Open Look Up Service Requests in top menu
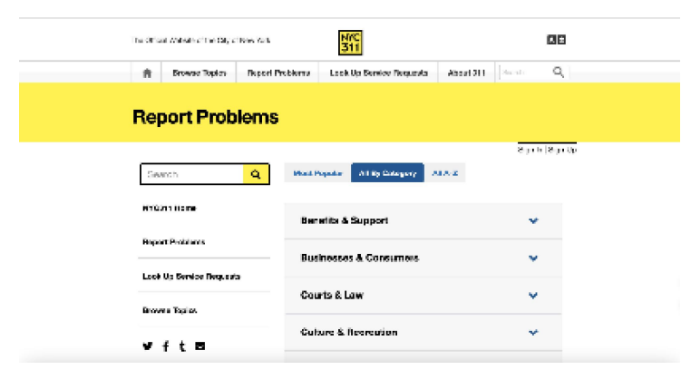This screenshot has height=370, width=691. pos(378,73)
